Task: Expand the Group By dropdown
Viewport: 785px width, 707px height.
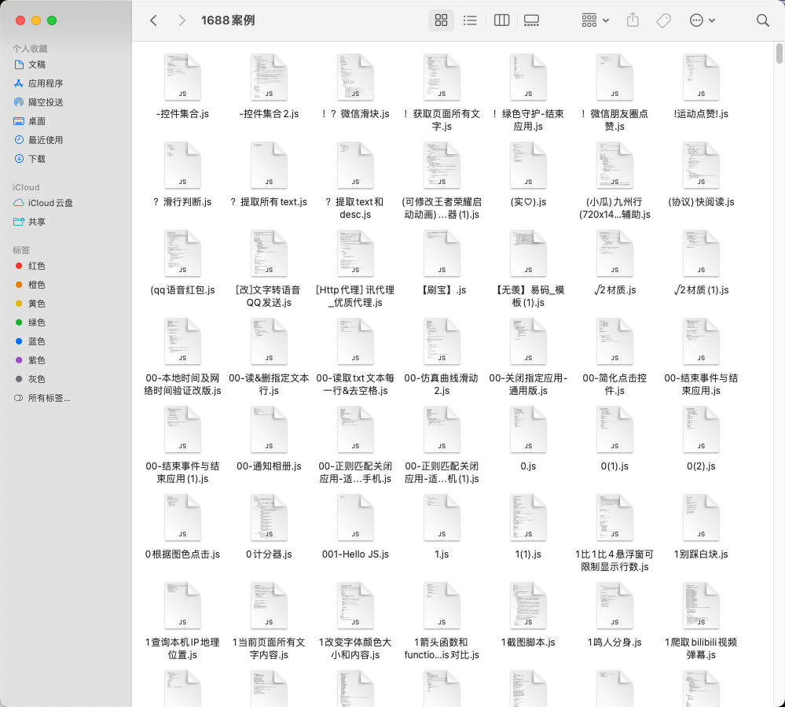Action: click(595, 20)
